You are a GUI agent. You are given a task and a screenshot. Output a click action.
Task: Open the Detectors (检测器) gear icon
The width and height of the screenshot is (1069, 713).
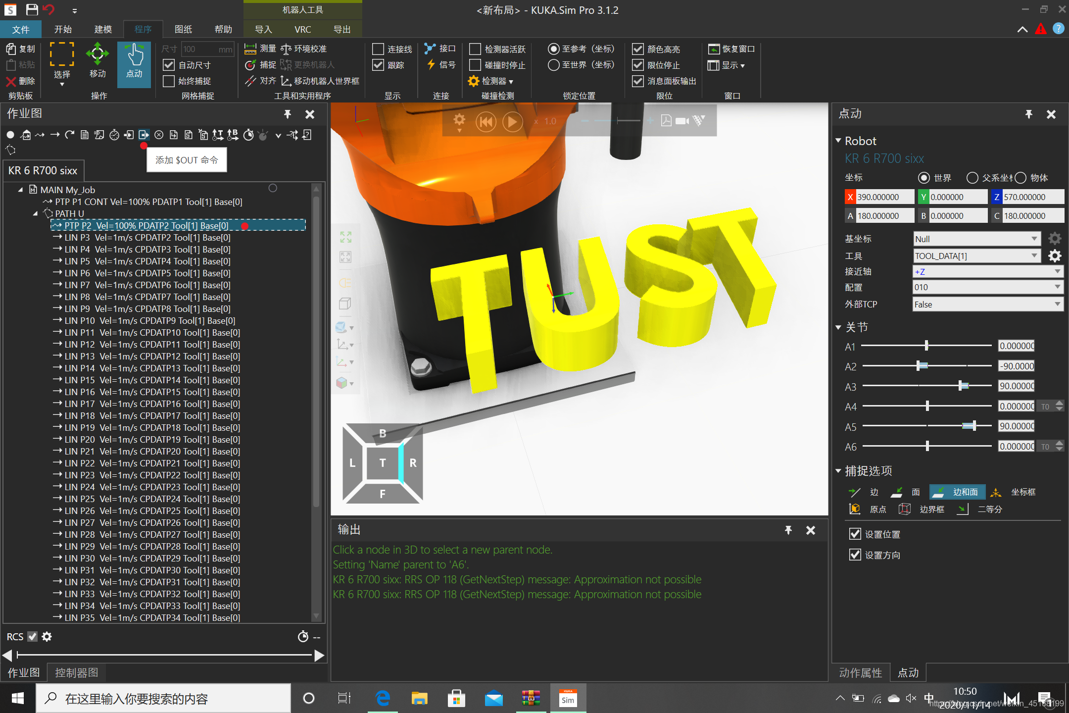(473, 81)
